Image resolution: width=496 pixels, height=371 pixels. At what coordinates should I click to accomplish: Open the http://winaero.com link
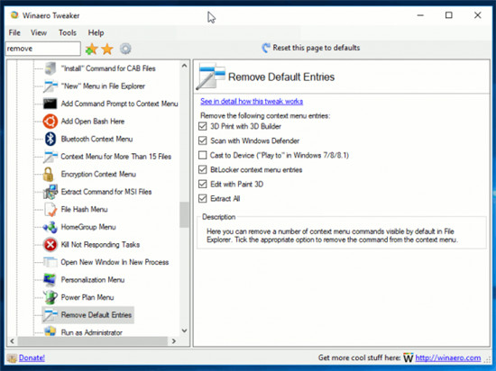448,357
